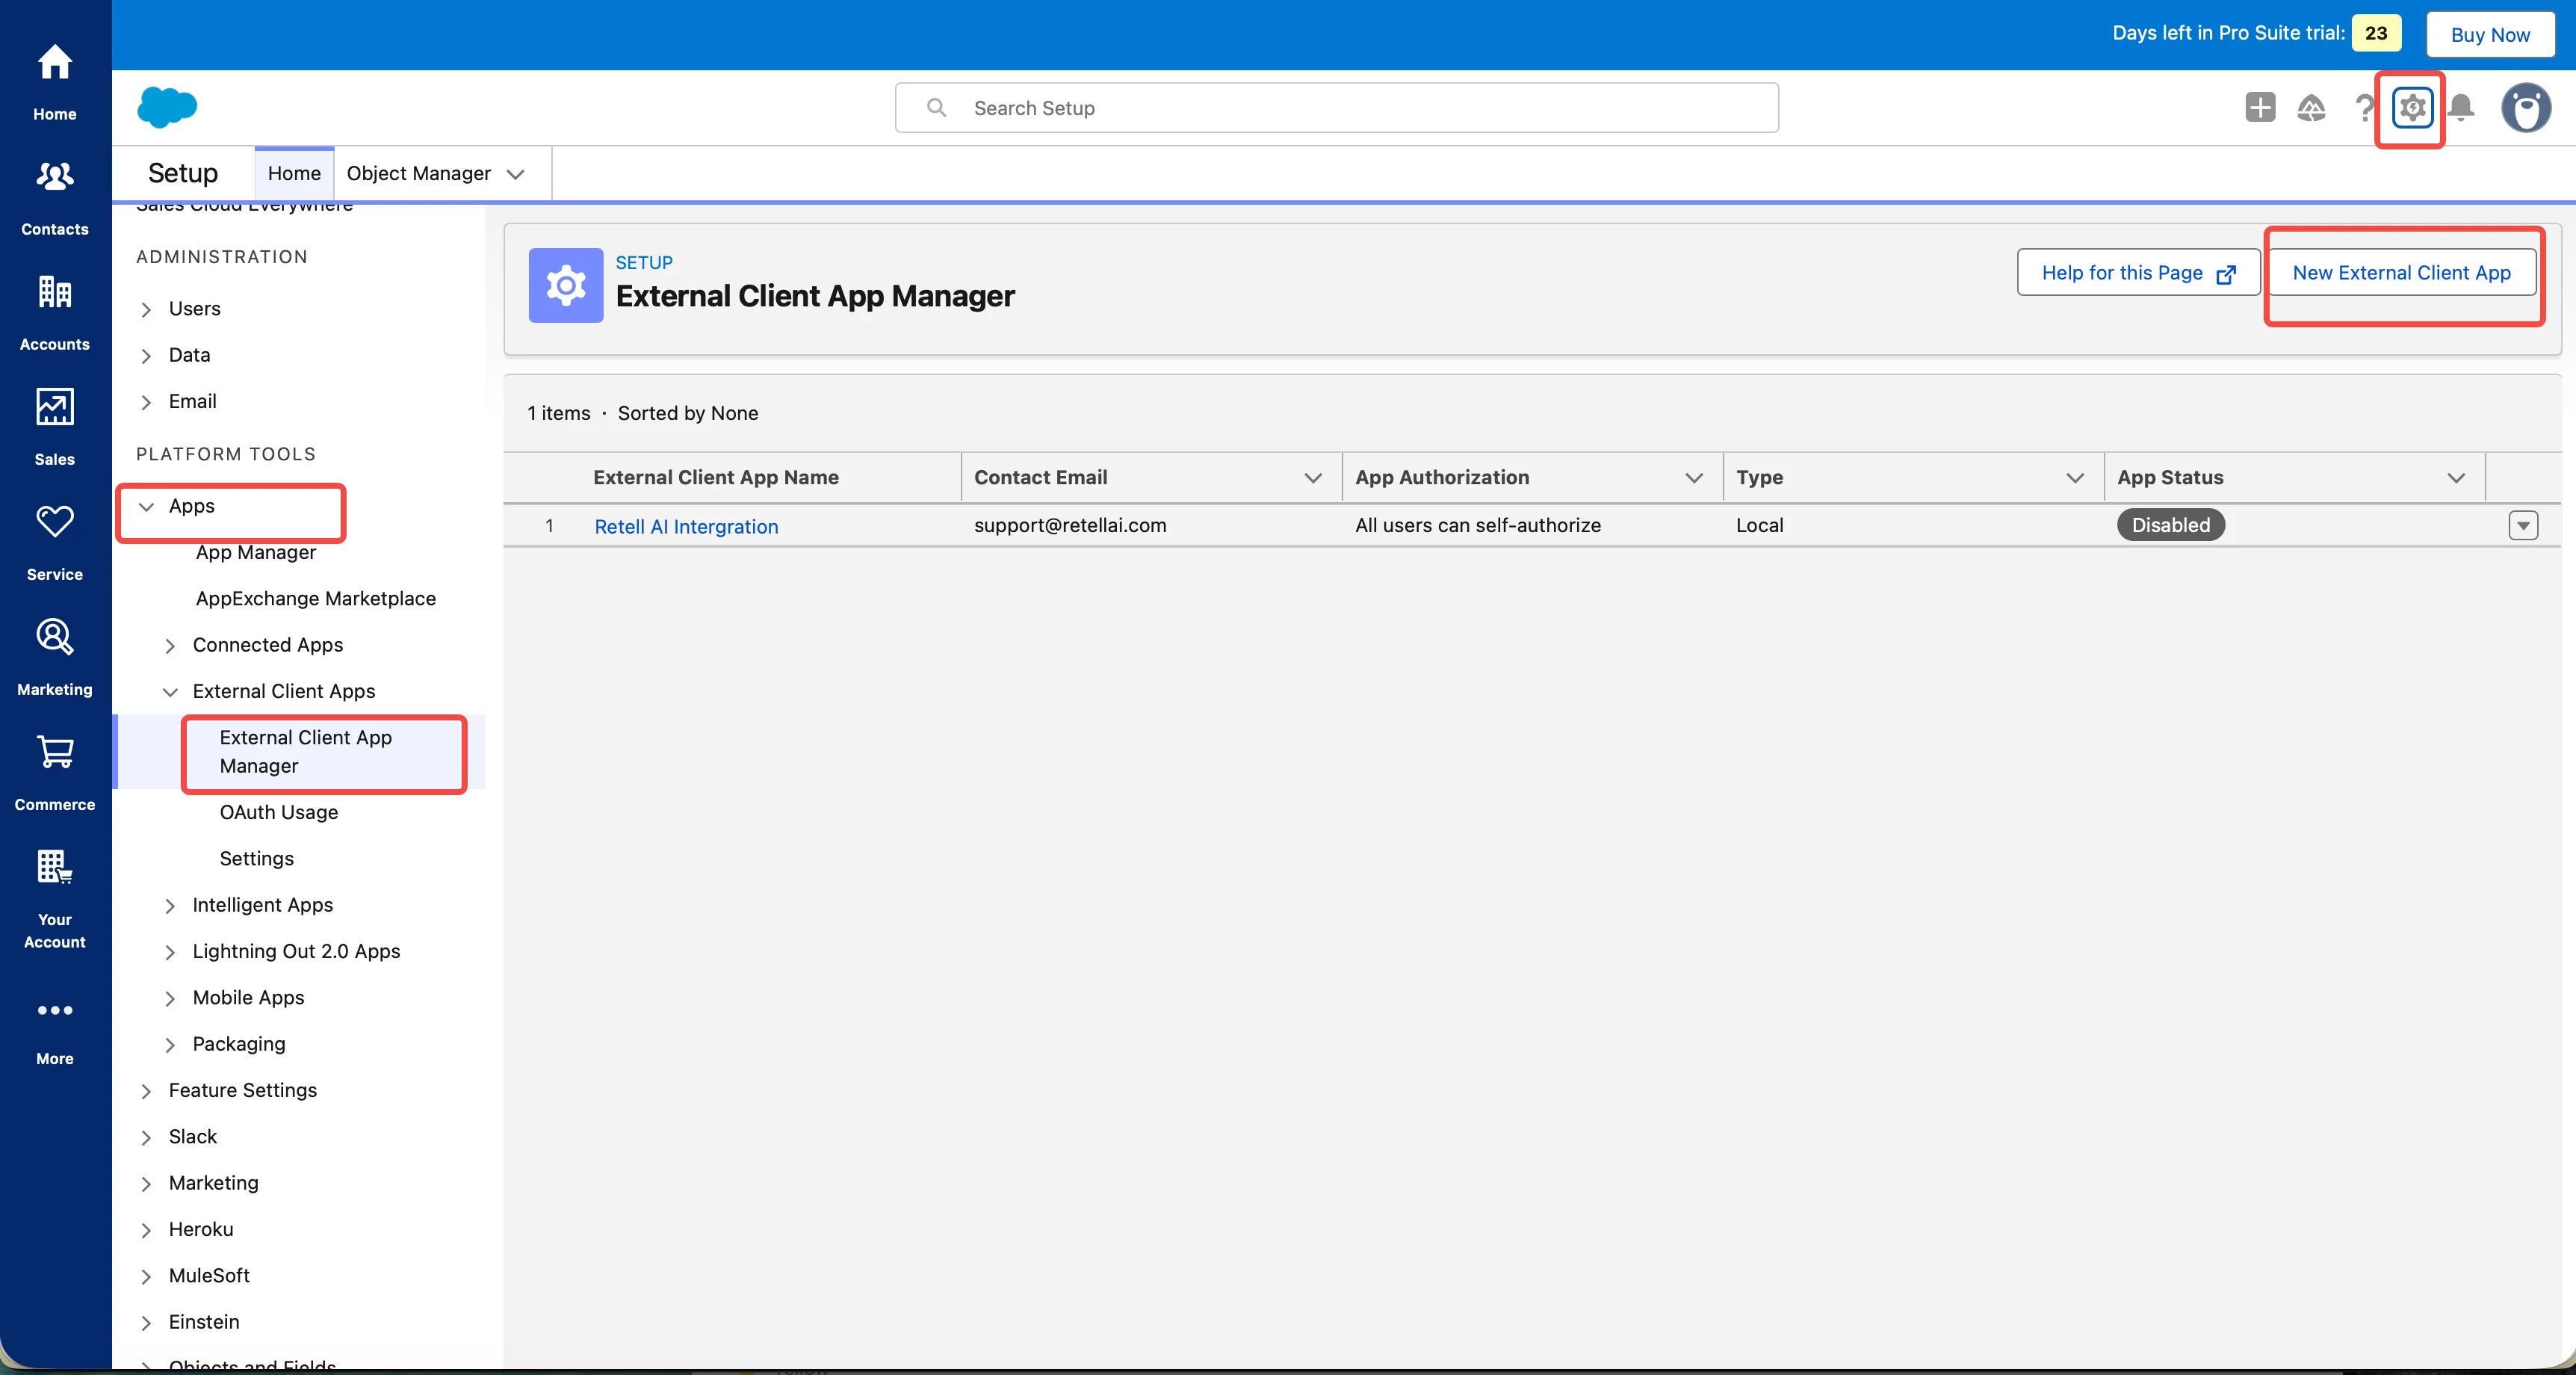Select External Client App Manager tree item
Image resolution: width=2576 pixels, height=1375 pixels.
305,751
